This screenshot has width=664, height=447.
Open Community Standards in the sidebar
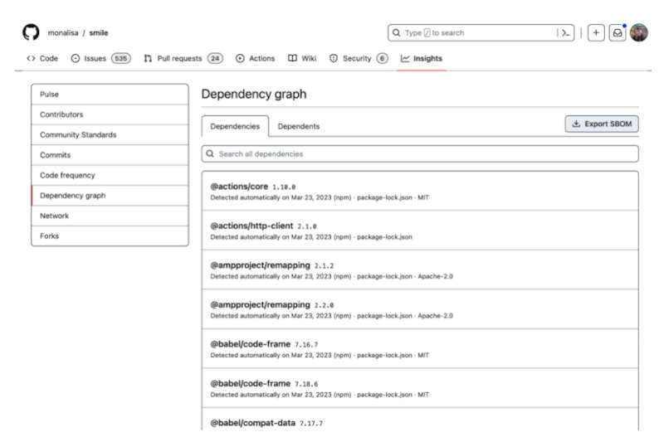click(110, 135)
